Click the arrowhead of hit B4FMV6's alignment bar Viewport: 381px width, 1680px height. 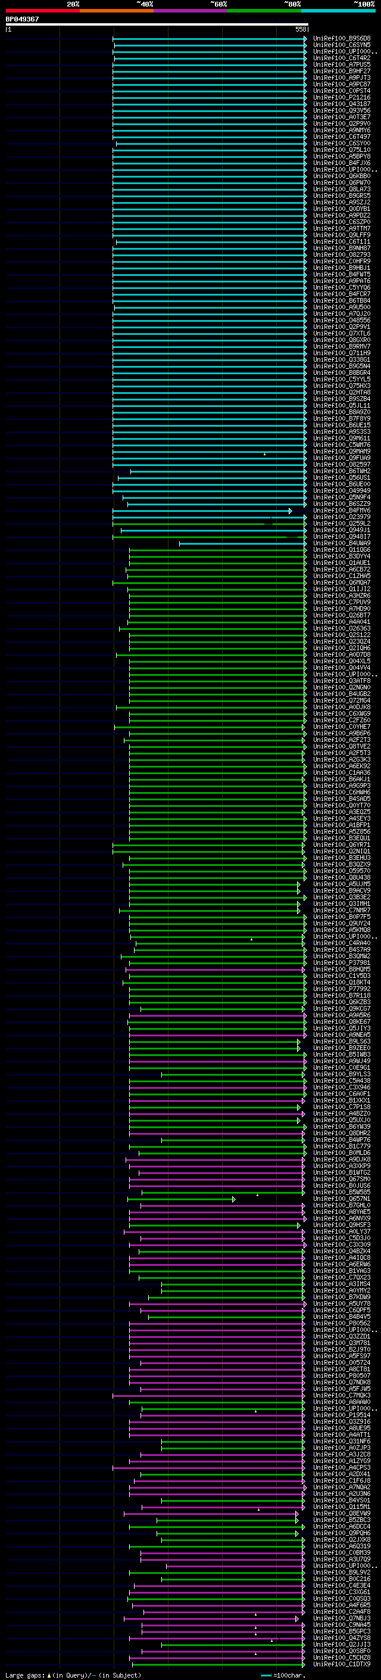click(291, 511)
